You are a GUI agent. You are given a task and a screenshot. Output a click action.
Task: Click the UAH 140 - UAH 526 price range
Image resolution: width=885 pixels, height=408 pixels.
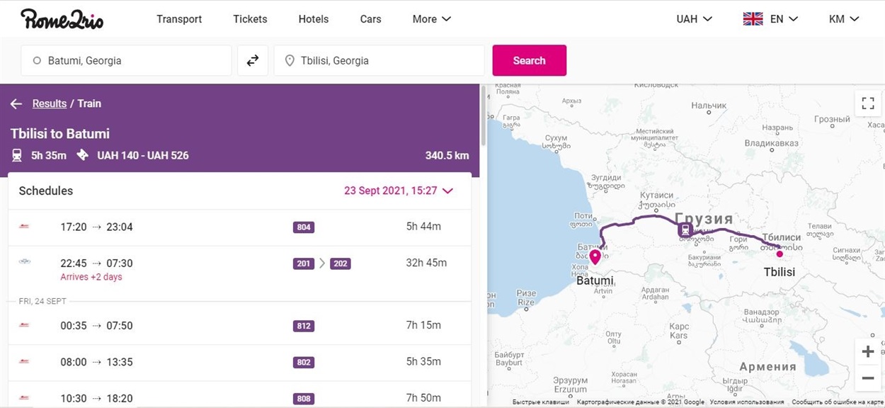tap(143, 155)
